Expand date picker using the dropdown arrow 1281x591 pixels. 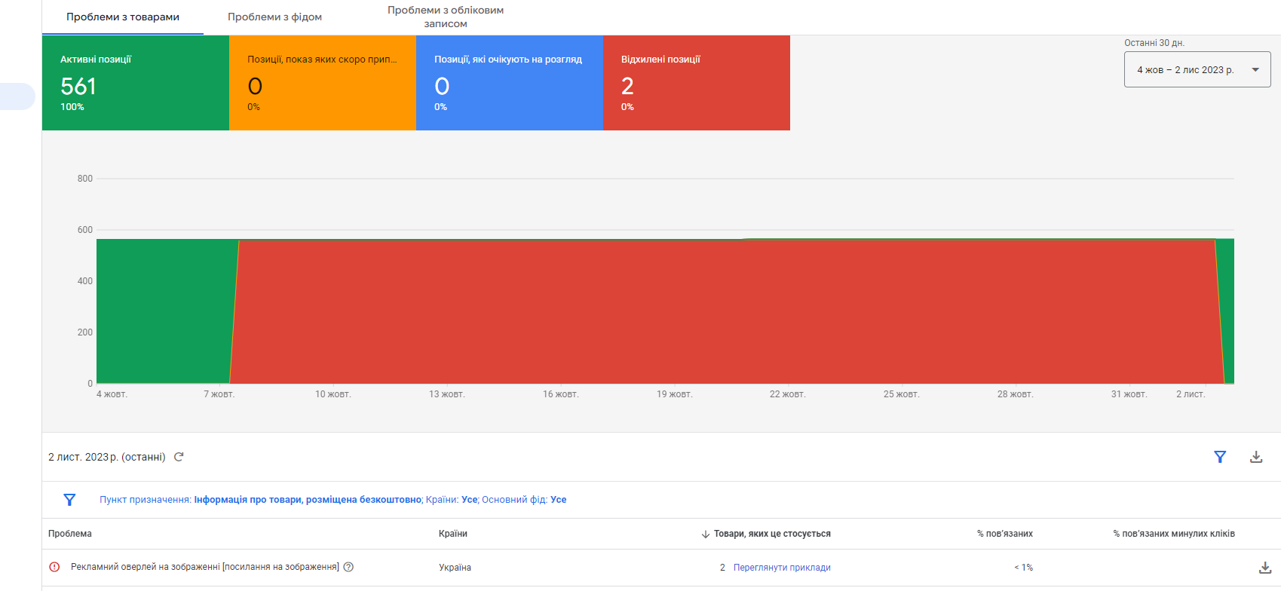point(1255,70)
